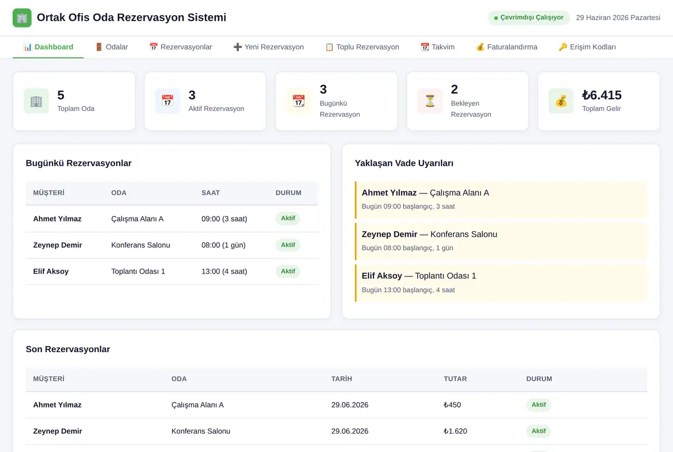Click the Çevrimdışı Çalışıyor status badge
Screen dimensions: 673x452
click(x=529, y=18)
